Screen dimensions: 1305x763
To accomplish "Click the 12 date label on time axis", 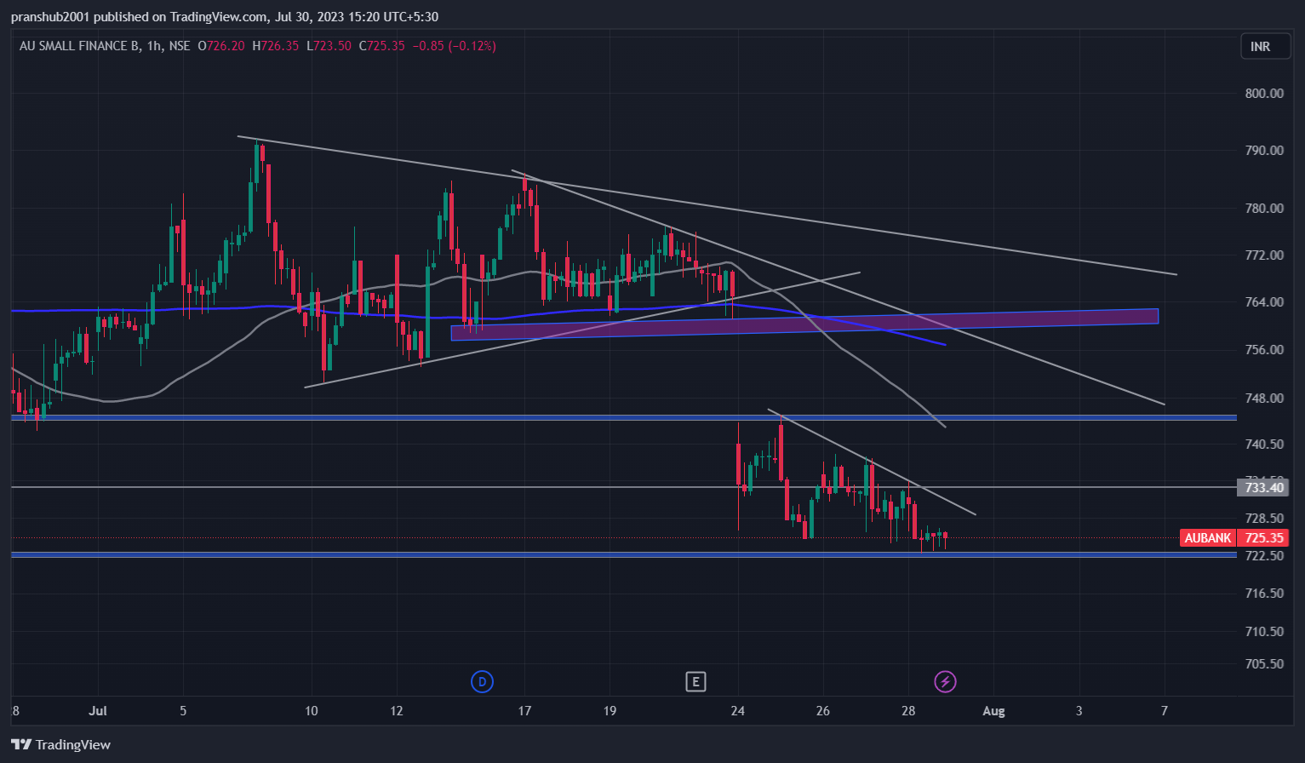I will pyautogui.click(x=397, y=711).
